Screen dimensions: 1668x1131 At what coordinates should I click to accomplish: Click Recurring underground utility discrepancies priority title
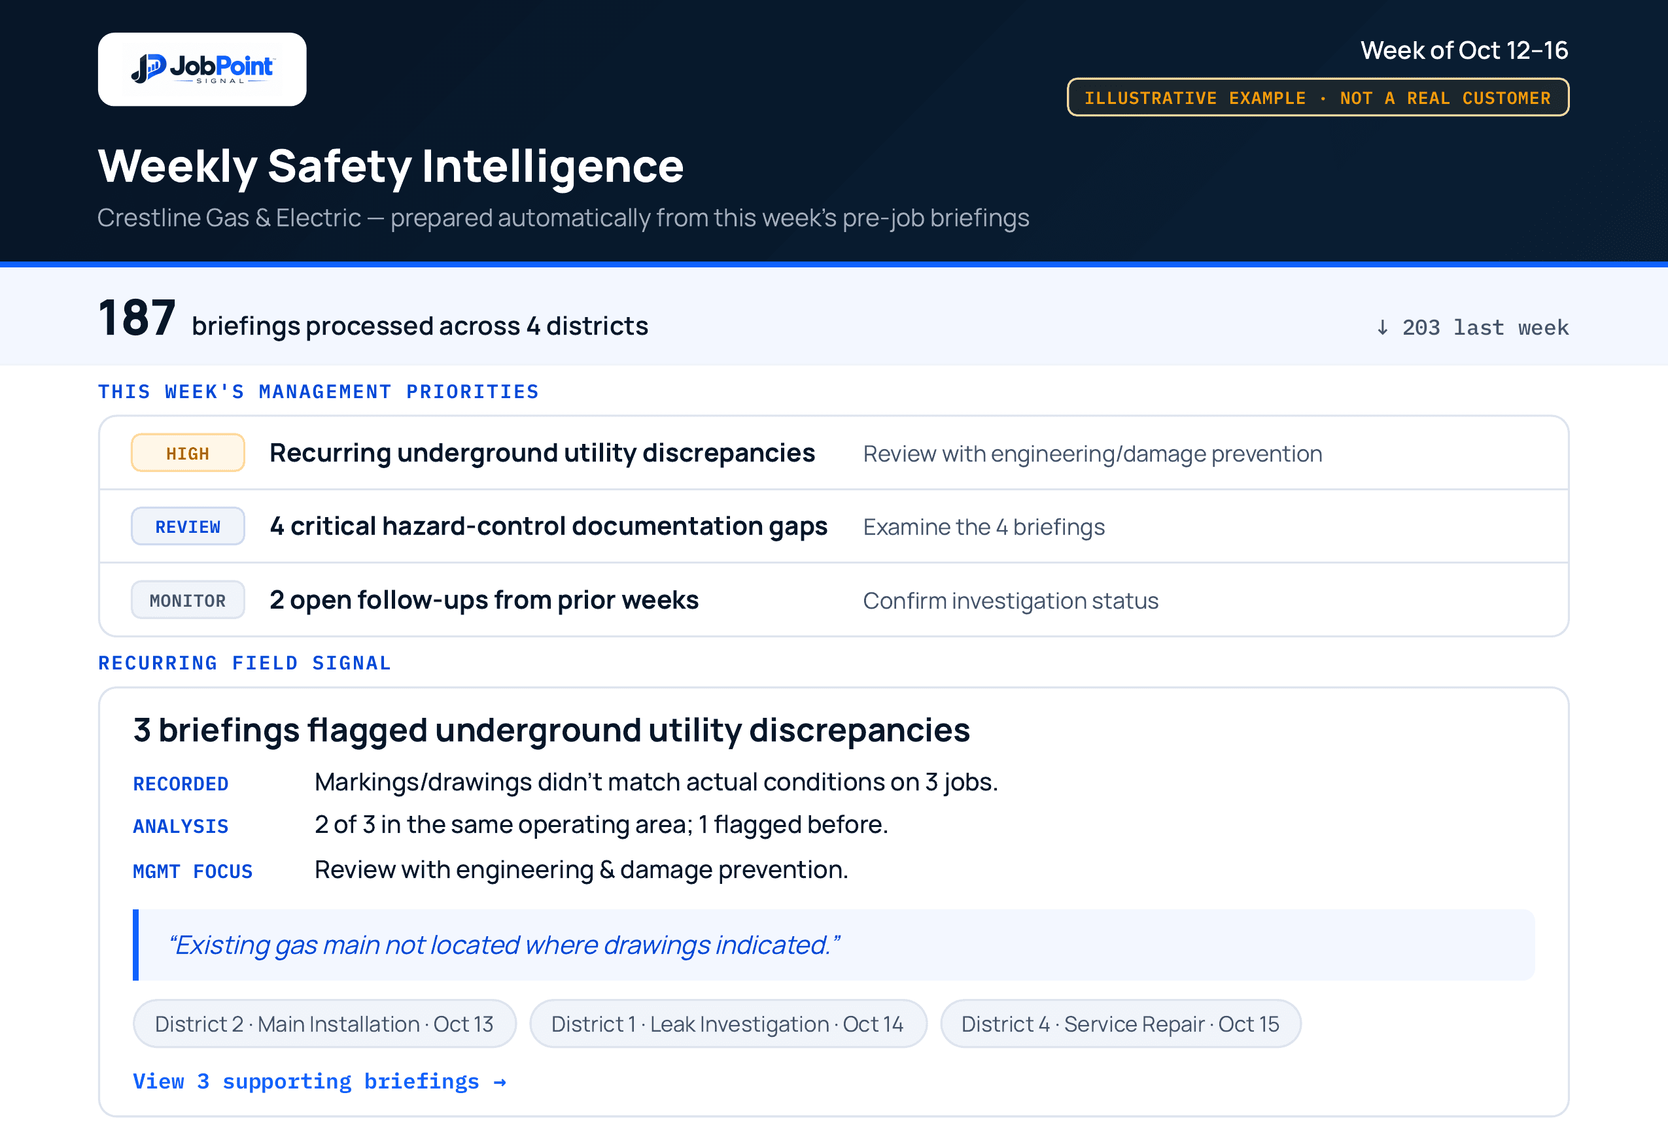tap(542, 453)
